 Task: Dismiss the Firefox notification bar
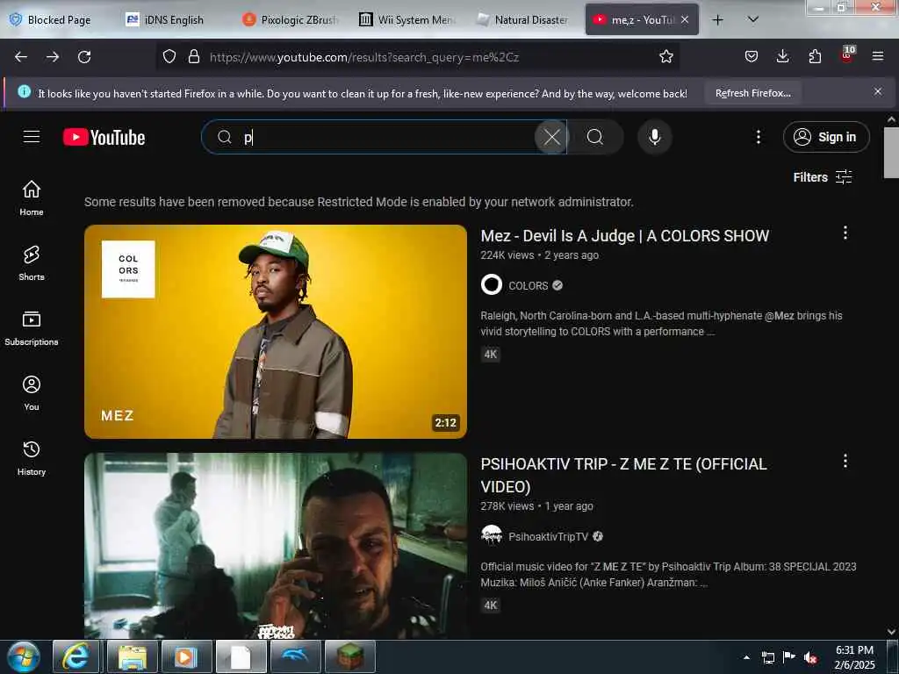pyautogui.click(x=877, y=91)
